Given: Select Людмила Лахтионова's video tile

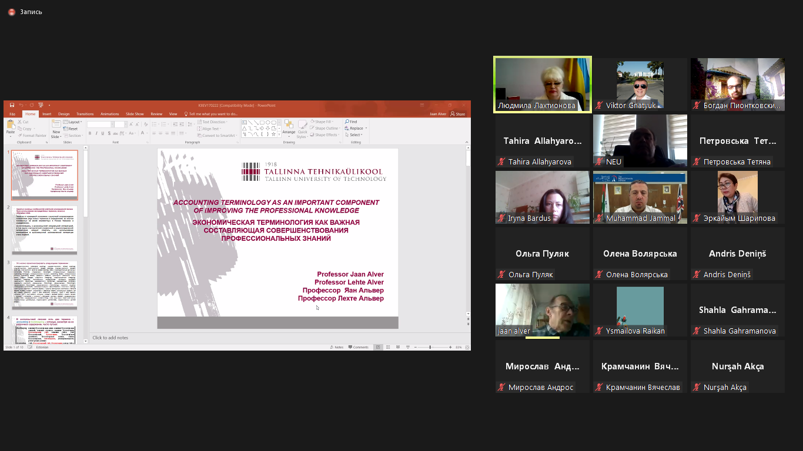Looking at the screenshot, I should point(543,84).
